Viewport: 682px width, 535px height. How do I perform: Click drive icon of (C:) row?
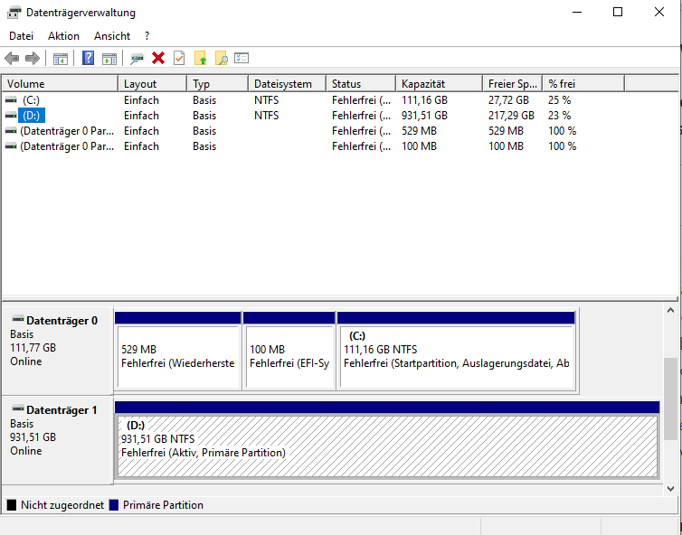[x=11, y=100]
